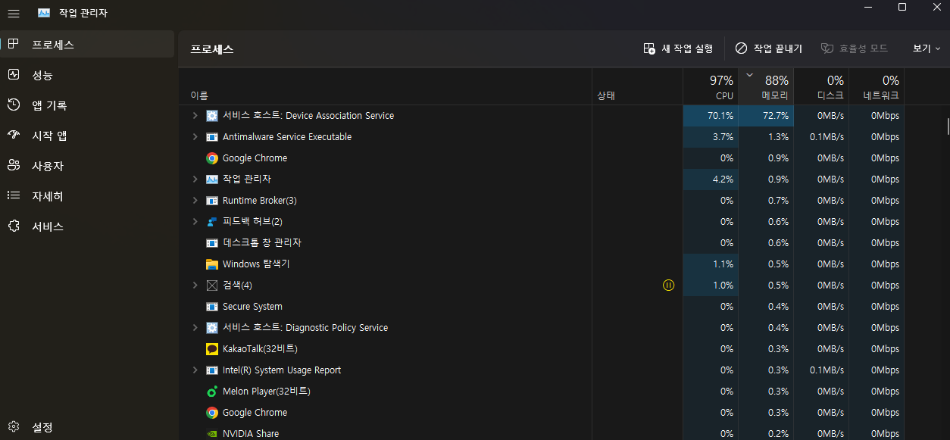Click the Runtime Broker icon
This screenshot has height=440, width=950.
tap(212, 201)
